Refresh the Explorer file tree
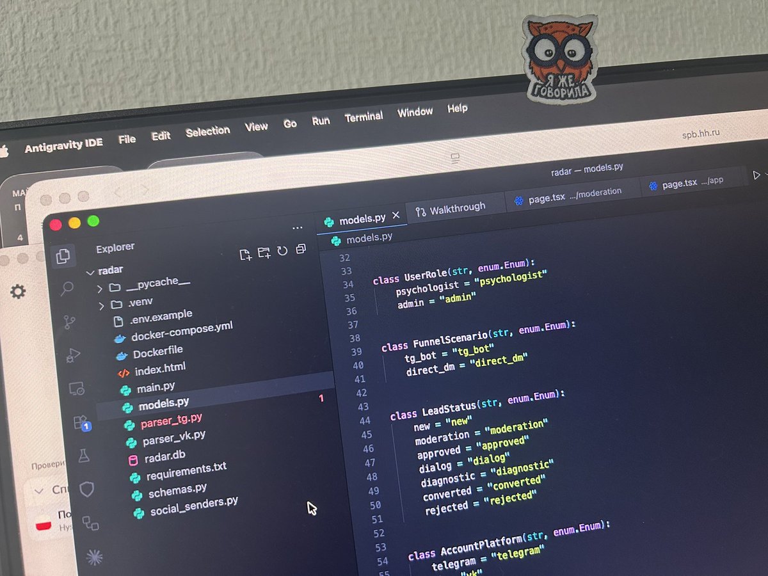 point(282,251)
